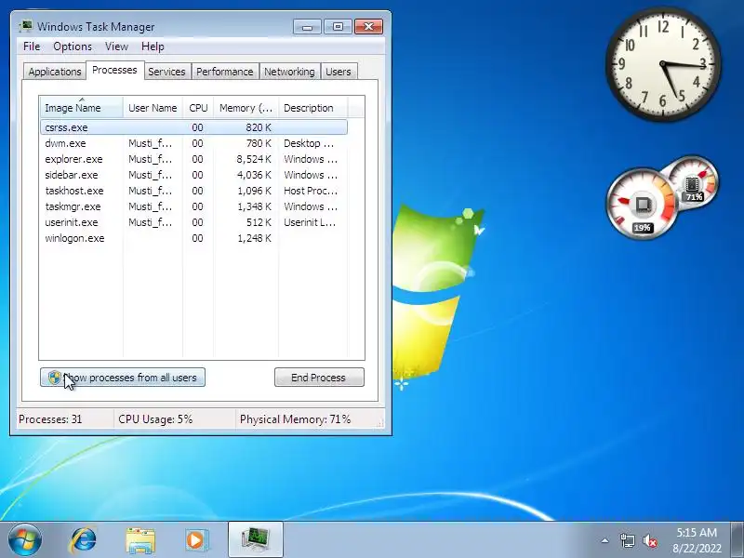
Task: Show hidden system tray icons arrow
Action: 605,540
